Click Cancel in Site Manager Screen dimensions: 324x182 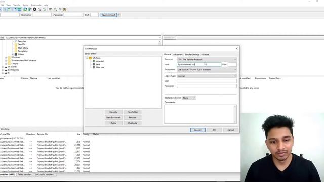pyautogui.click(x=231, y=130)
